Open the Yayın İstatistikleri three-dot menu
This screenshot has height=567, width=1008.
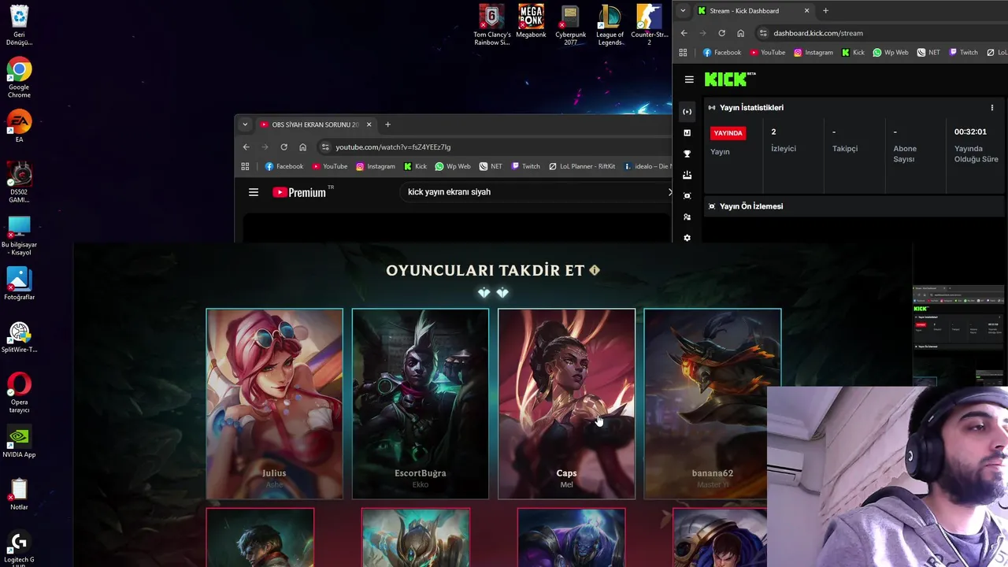coord(991,108)
